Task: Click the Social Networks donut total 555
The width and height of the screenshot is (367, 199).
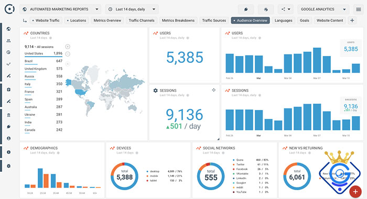Action: pos(211,176)
